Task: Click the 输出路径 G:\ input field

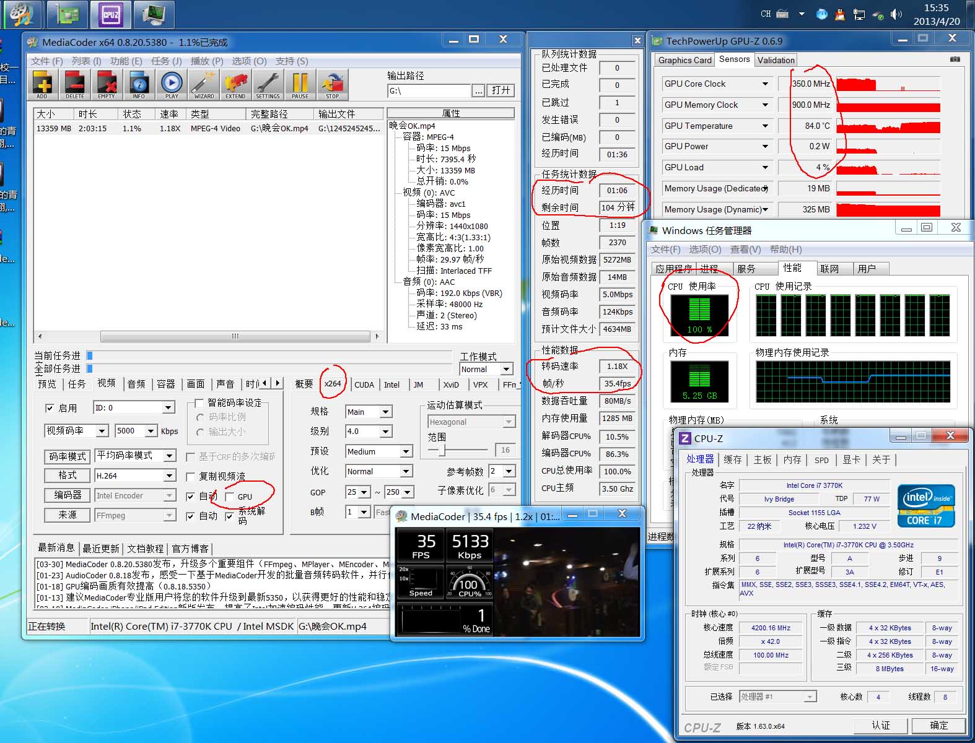Action: [429, 91]
